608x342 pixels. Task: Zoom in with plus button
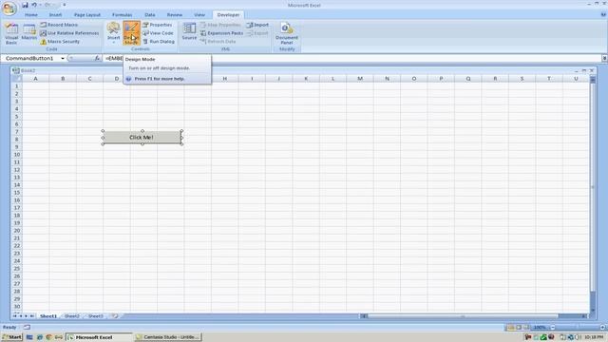pyautogui.click(x=602, y=327)
